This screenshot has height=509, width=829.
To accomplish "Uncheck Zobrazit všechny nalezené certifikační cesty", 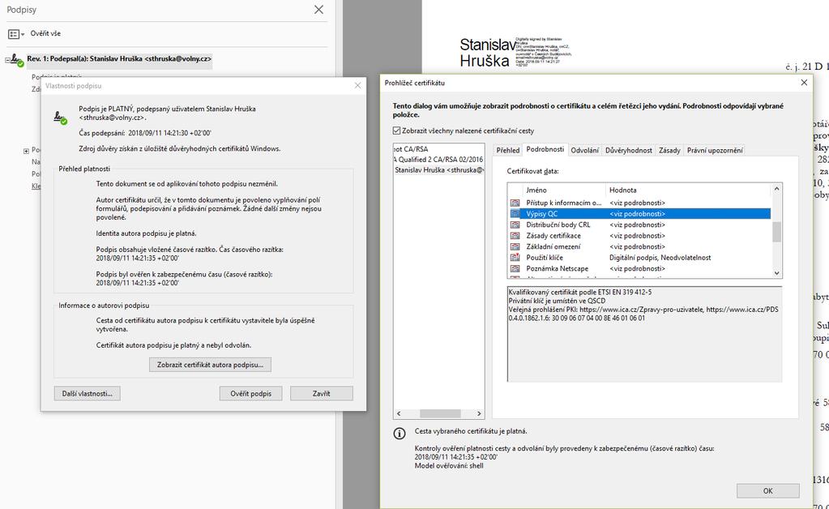I will pyautogui.click(x=396, y=130).
